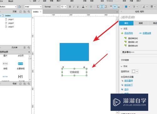Search the widget library
Image resolution: width=157 pixels, height=114 pixels.
click(29, 47)
